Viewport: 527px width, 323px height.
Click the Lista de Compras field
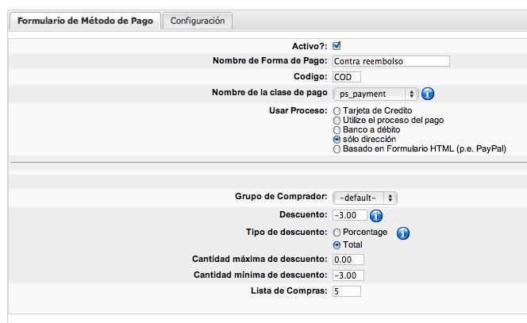pos(347,291)
